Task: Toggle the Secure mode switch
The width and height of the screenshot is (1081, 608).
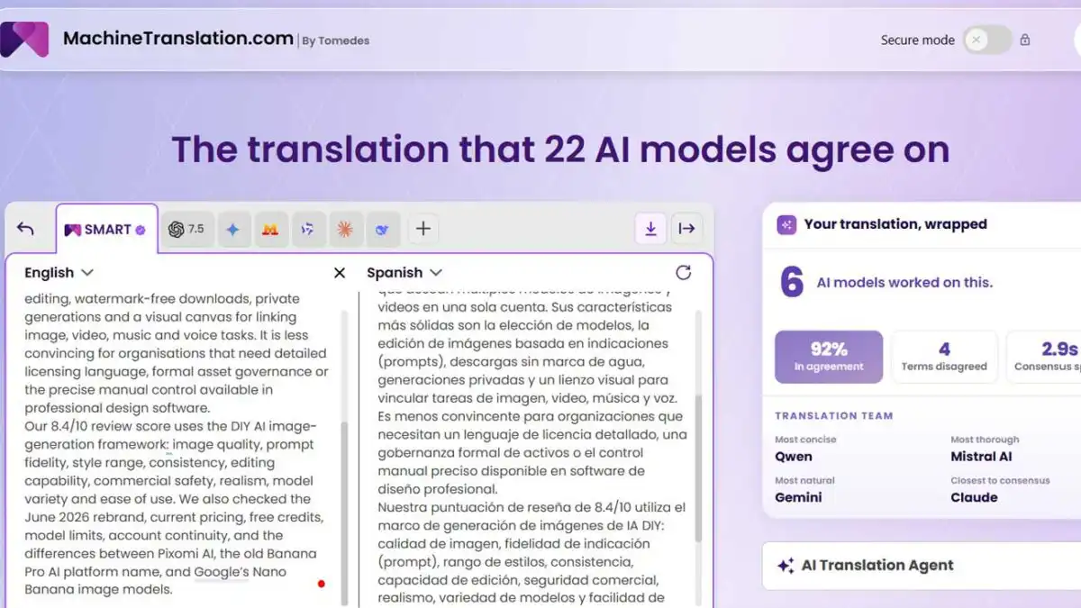Action: pos(987,40)
